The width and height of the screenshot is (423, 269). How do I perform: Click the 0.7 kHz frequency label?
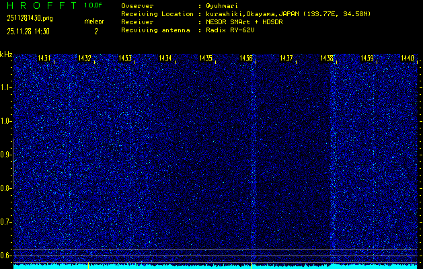tap(5, 222)
